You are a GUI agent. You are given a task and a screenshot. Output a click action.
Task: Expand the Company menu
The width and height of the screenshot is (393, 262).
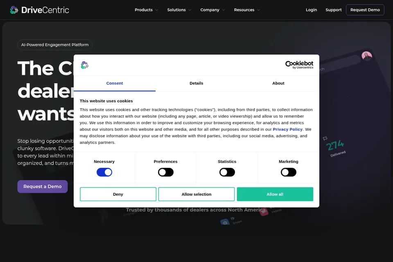pyautogui.click(x=212, y=10)
